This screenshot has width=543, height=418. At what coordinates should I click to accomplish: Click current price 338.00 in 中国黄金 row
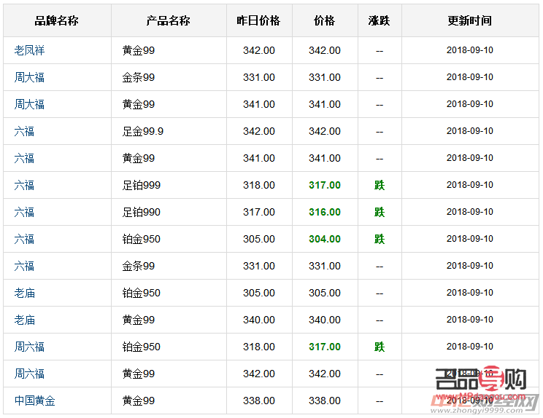coord(325,401)
